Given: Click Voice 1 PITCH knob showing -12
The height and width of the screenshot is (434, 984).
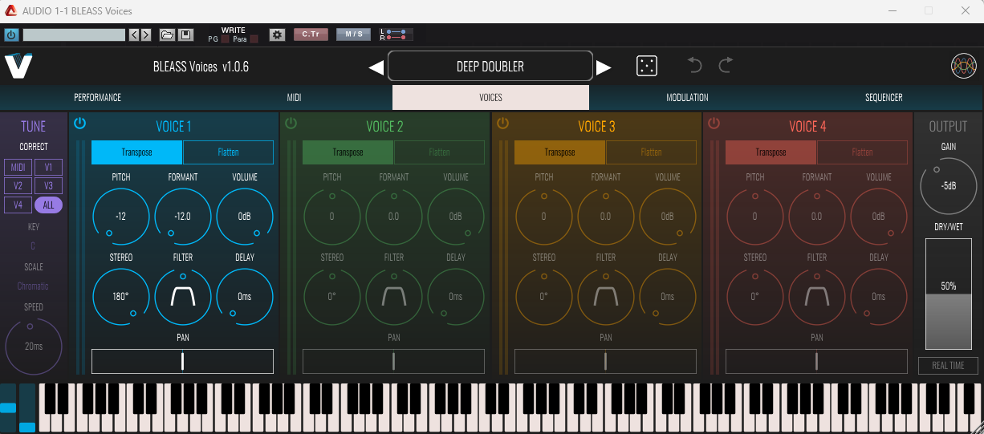Looking at the screenshot, I should 120,217.
